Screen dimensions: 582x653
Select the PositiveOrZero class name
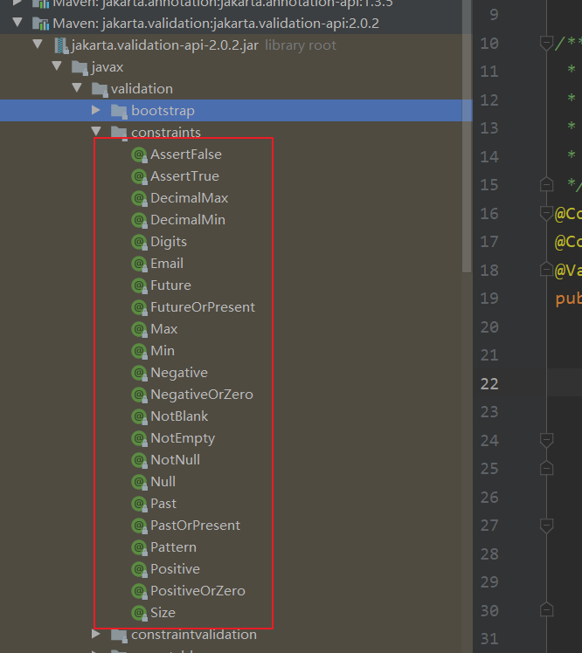[x=197, y=591]
